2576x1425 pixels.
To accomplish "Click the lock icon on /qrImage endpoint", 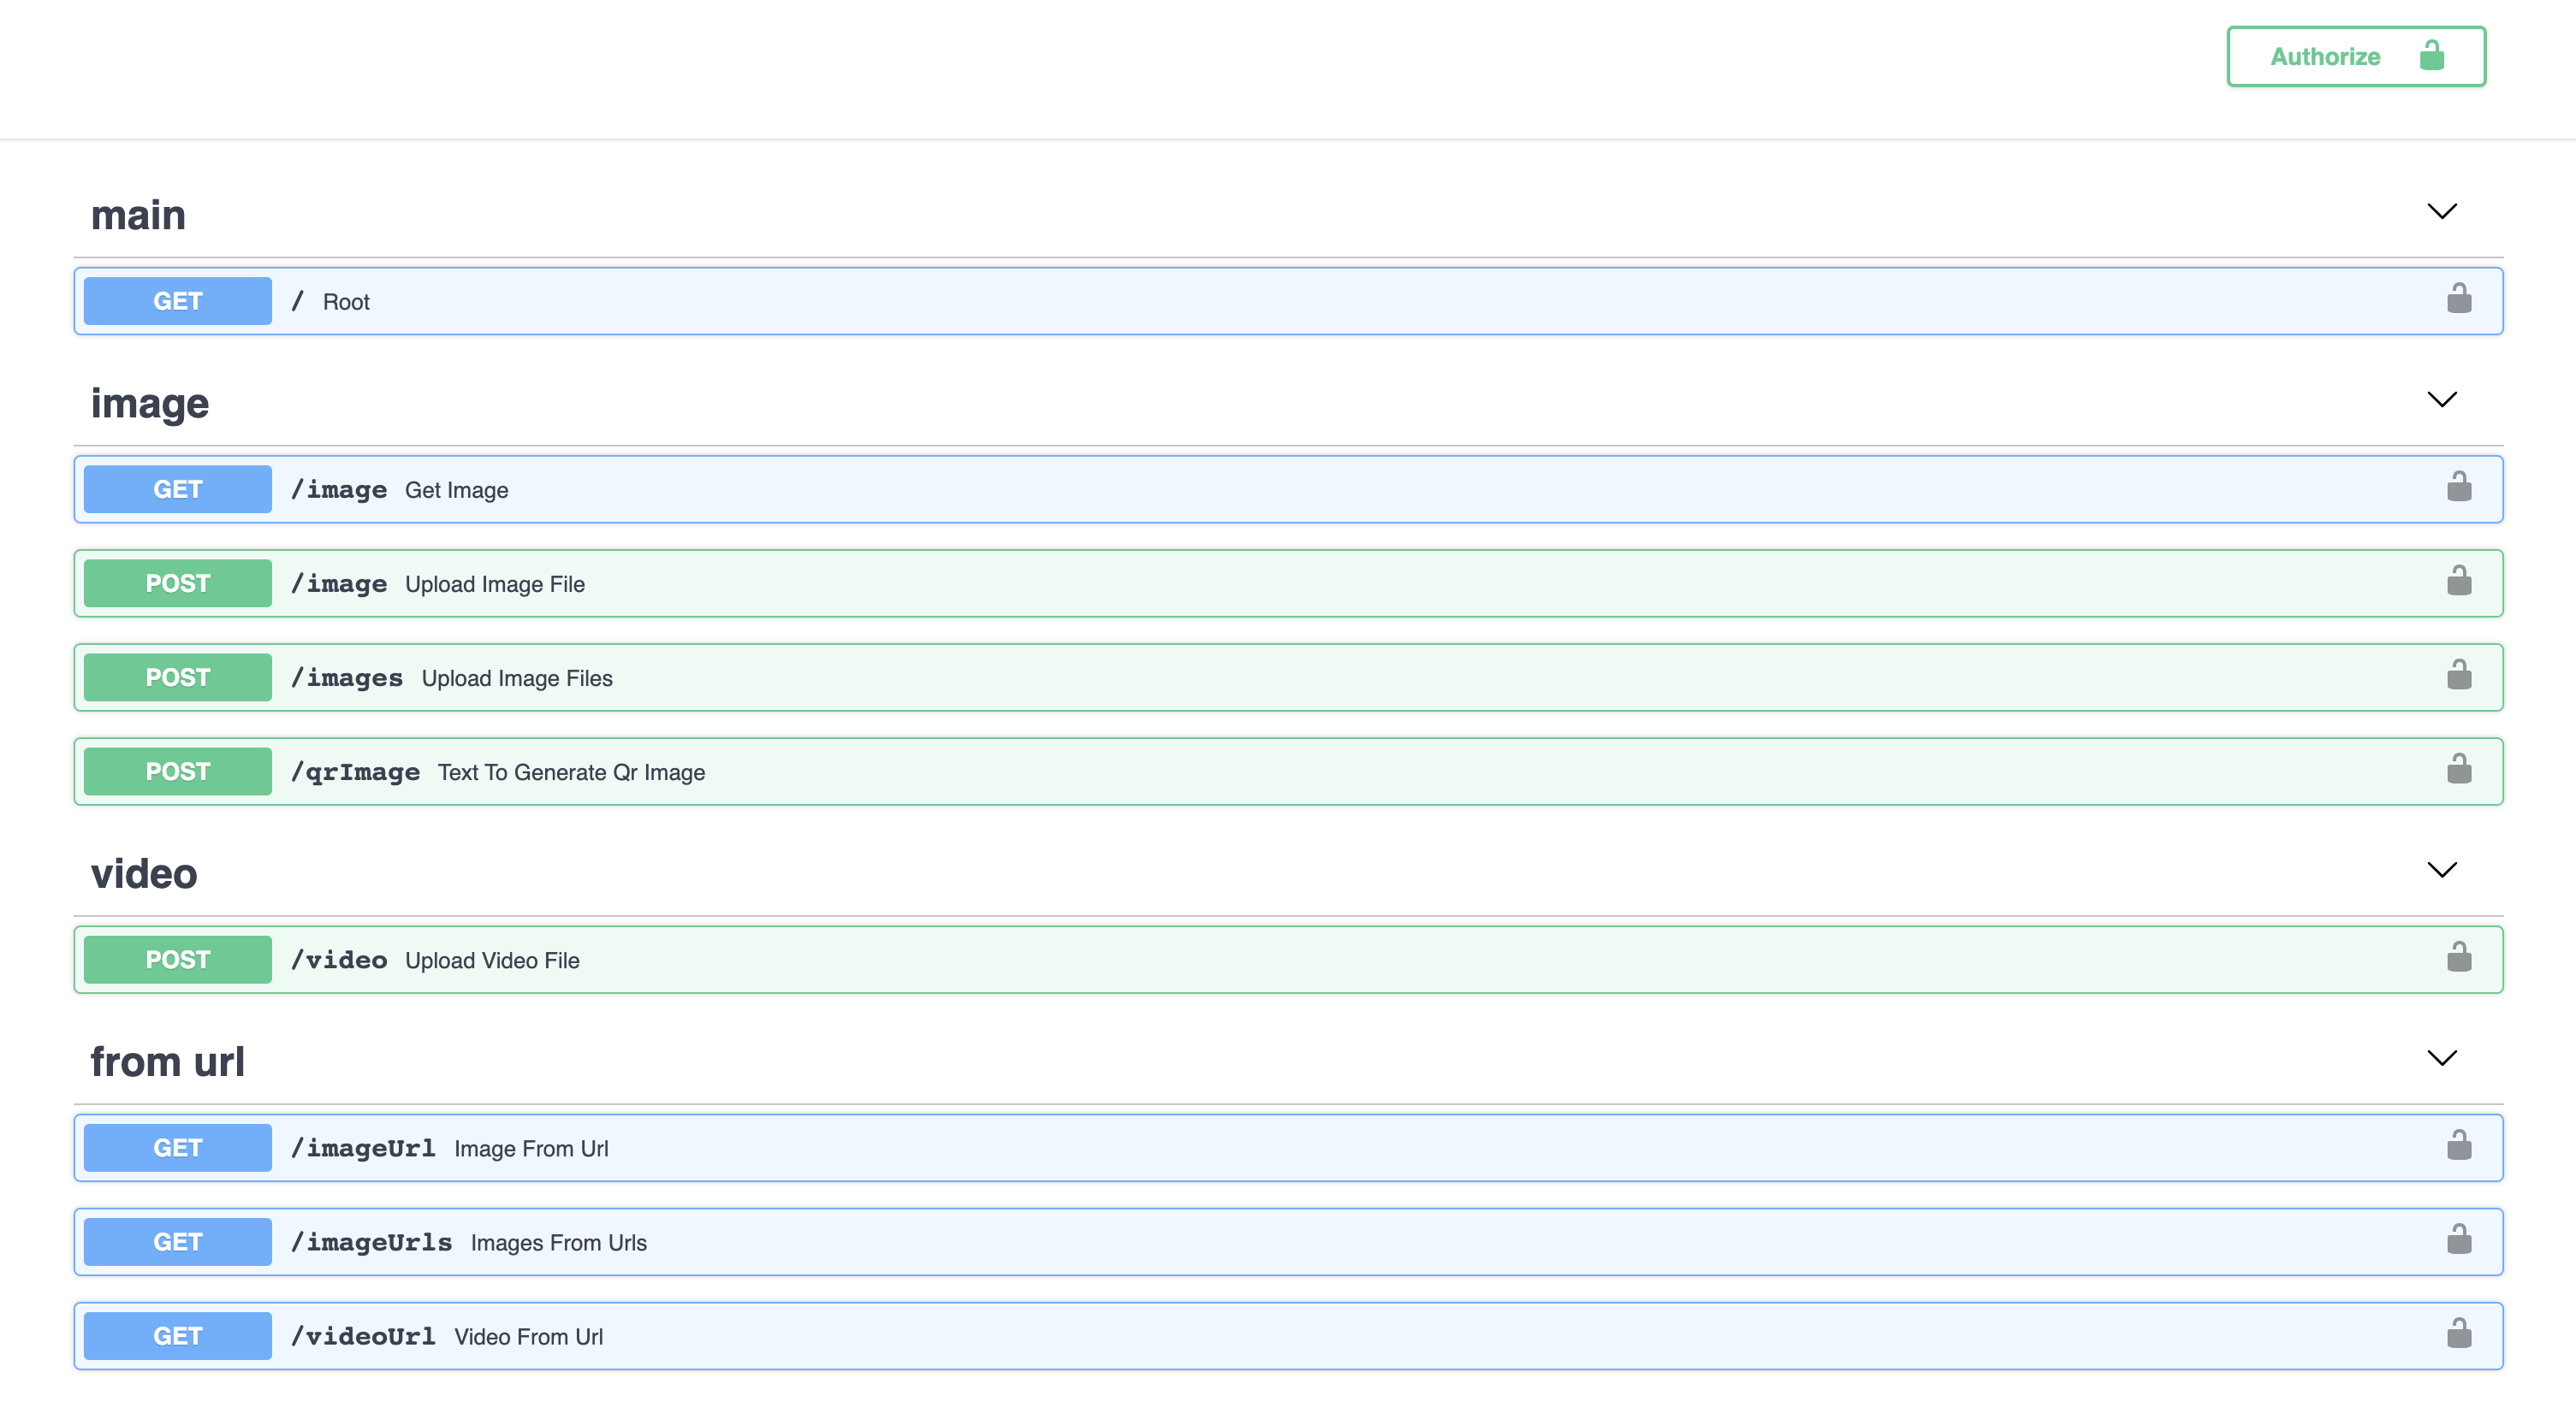I will pyautogui.click(x=2458, y=770).
